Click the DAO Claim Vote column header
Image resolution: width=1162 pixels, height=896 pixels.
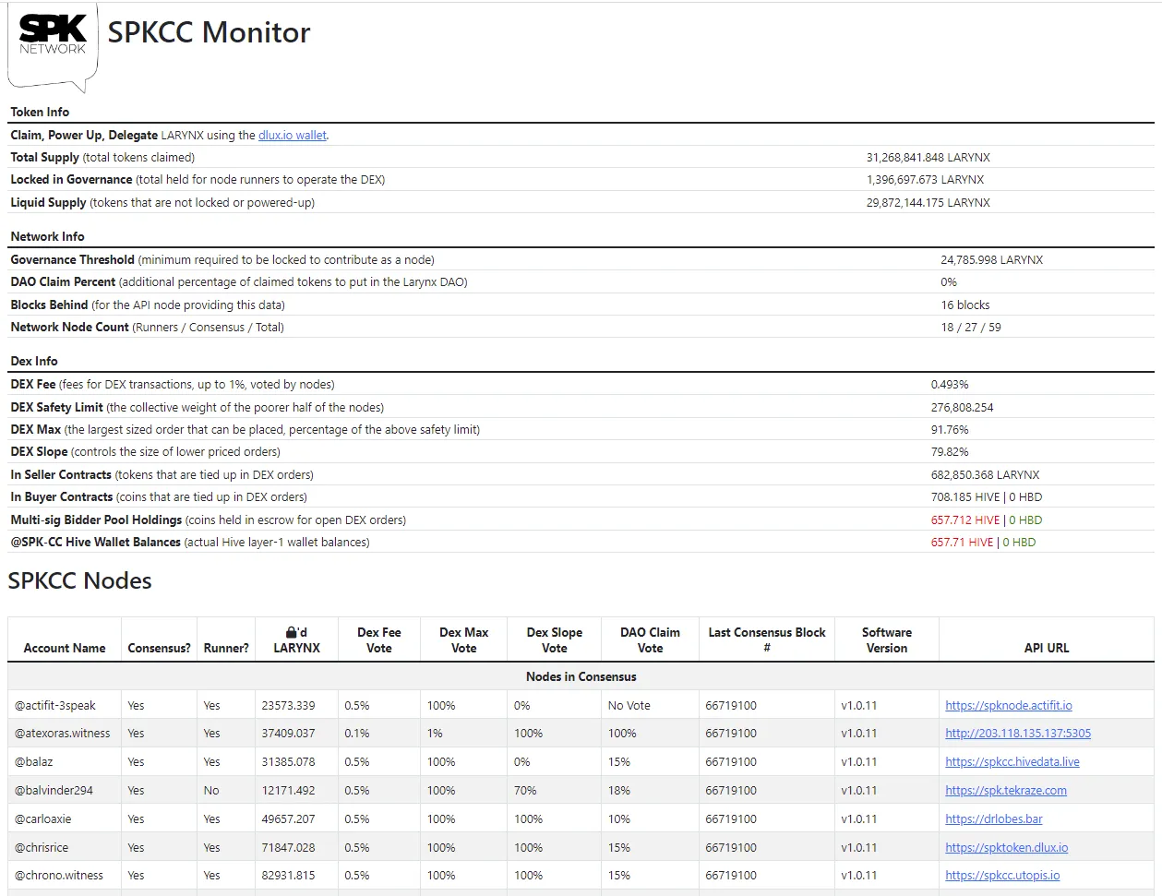click(650, 640)
